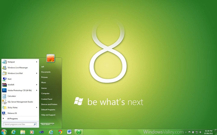Viewport: 217px width, 135px height.
Task: Focus the Search programs and files box
Action: point(20,124)
